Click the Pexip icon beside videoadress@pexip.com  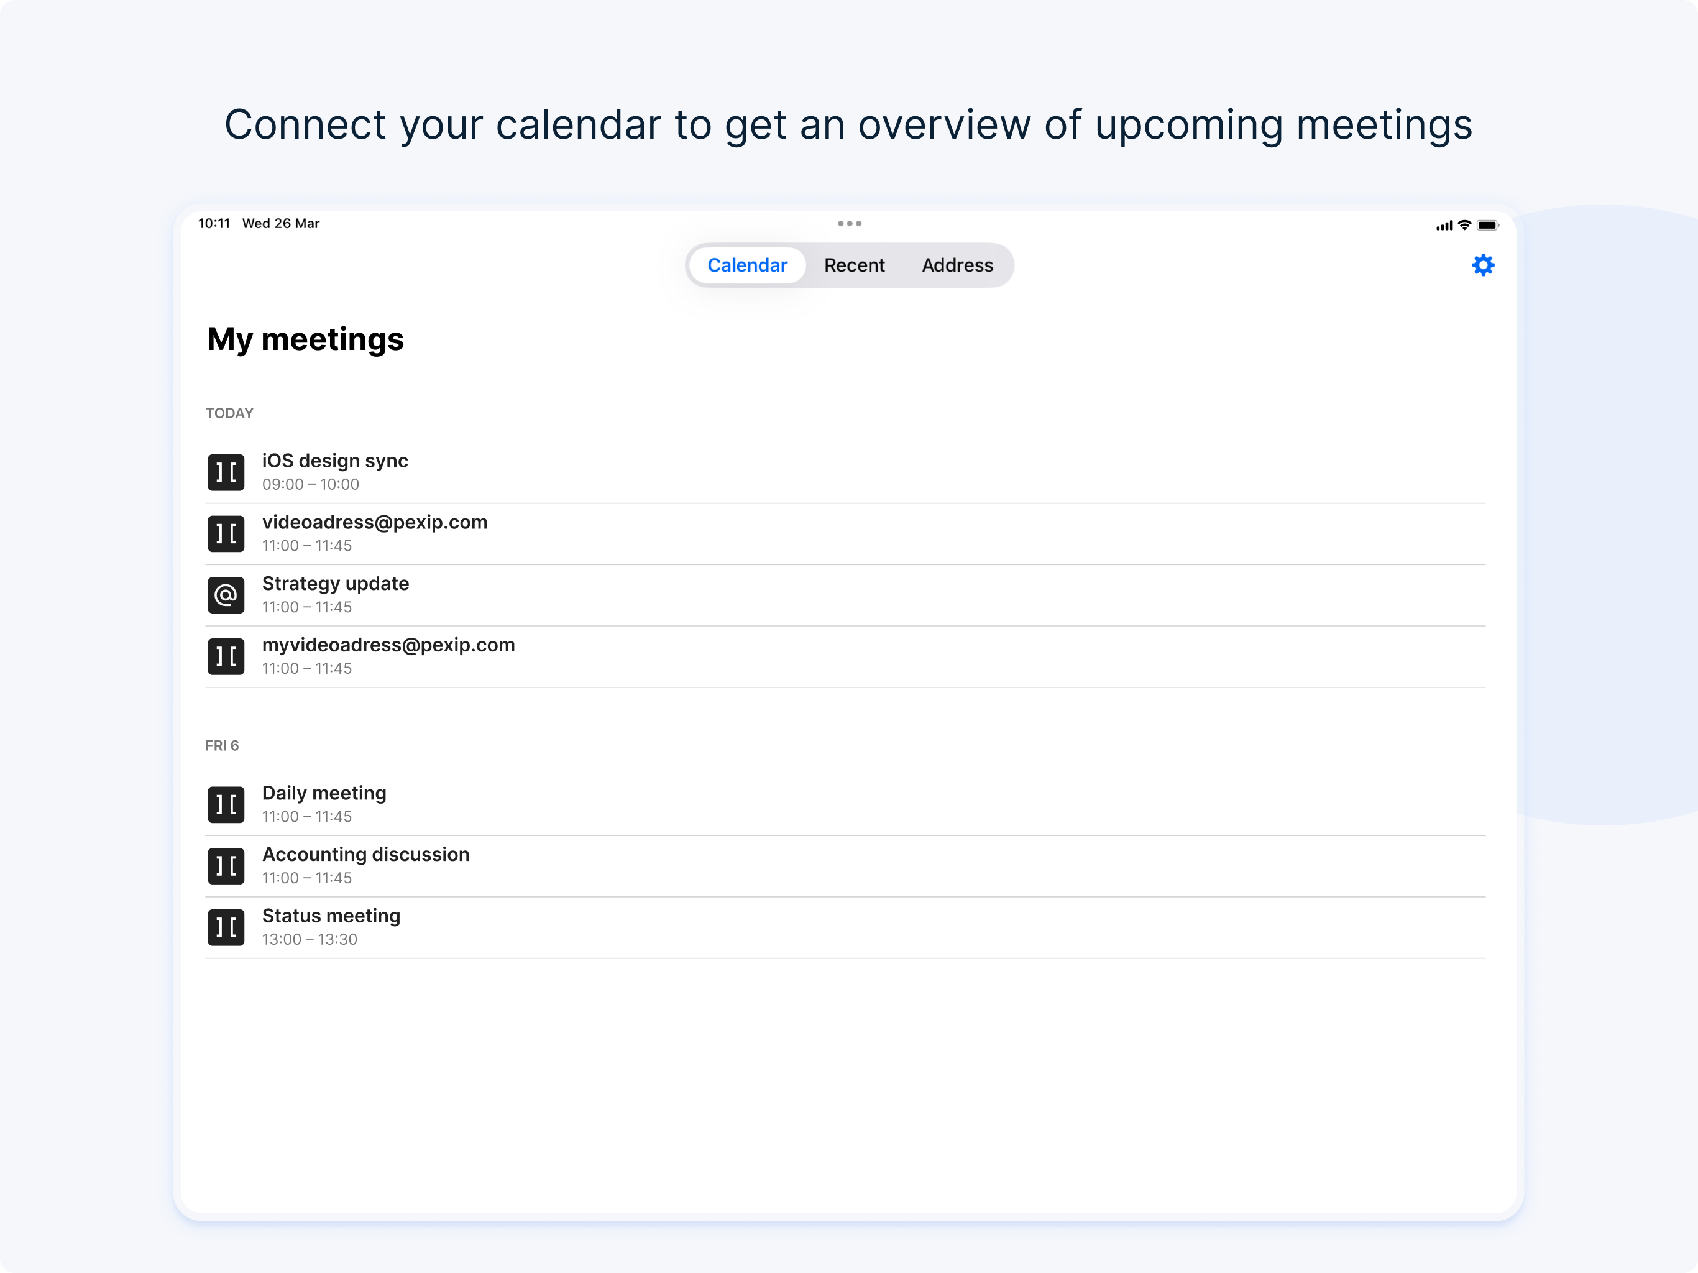[226, 533]
